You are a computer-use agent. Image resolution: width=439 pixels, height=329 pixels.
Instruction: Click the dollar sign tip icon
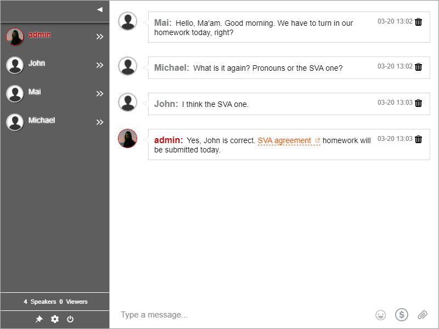(x=402, y=315)
